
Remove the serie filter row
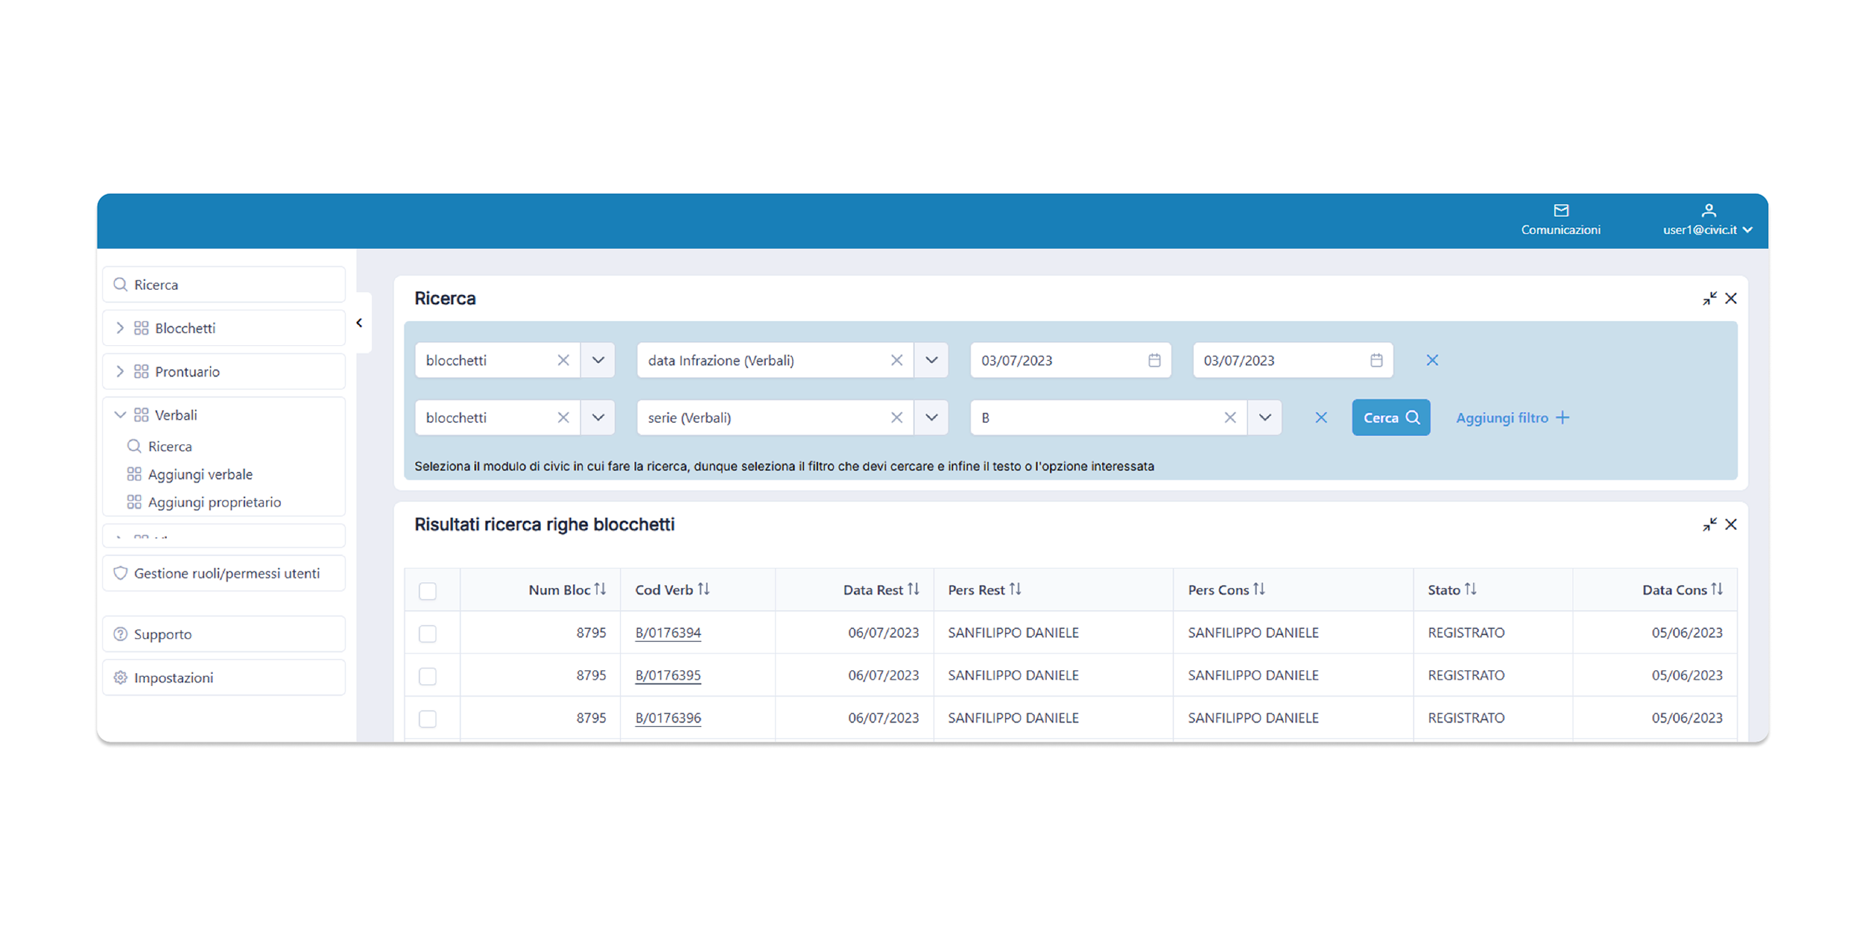pos(1321,418)
